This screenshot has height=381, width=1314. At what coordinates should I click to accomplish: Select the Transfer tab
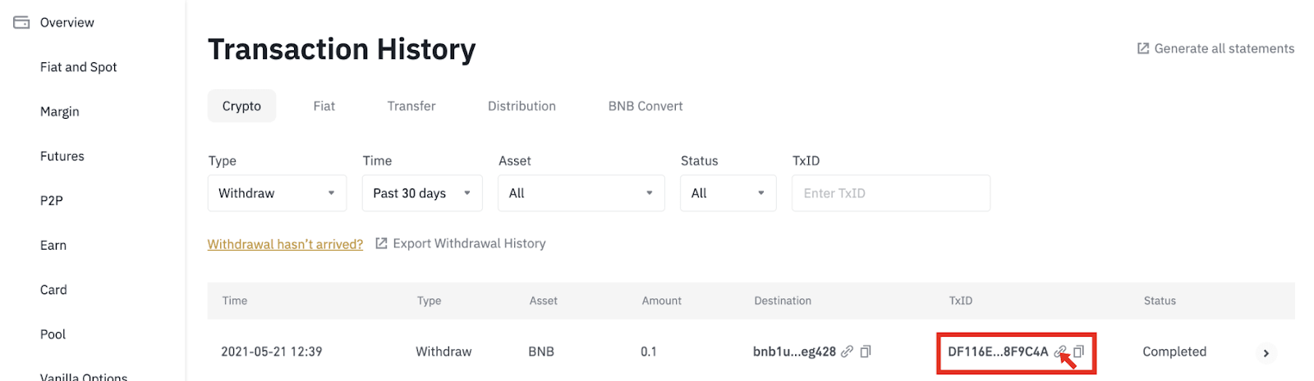pos(411,106)
